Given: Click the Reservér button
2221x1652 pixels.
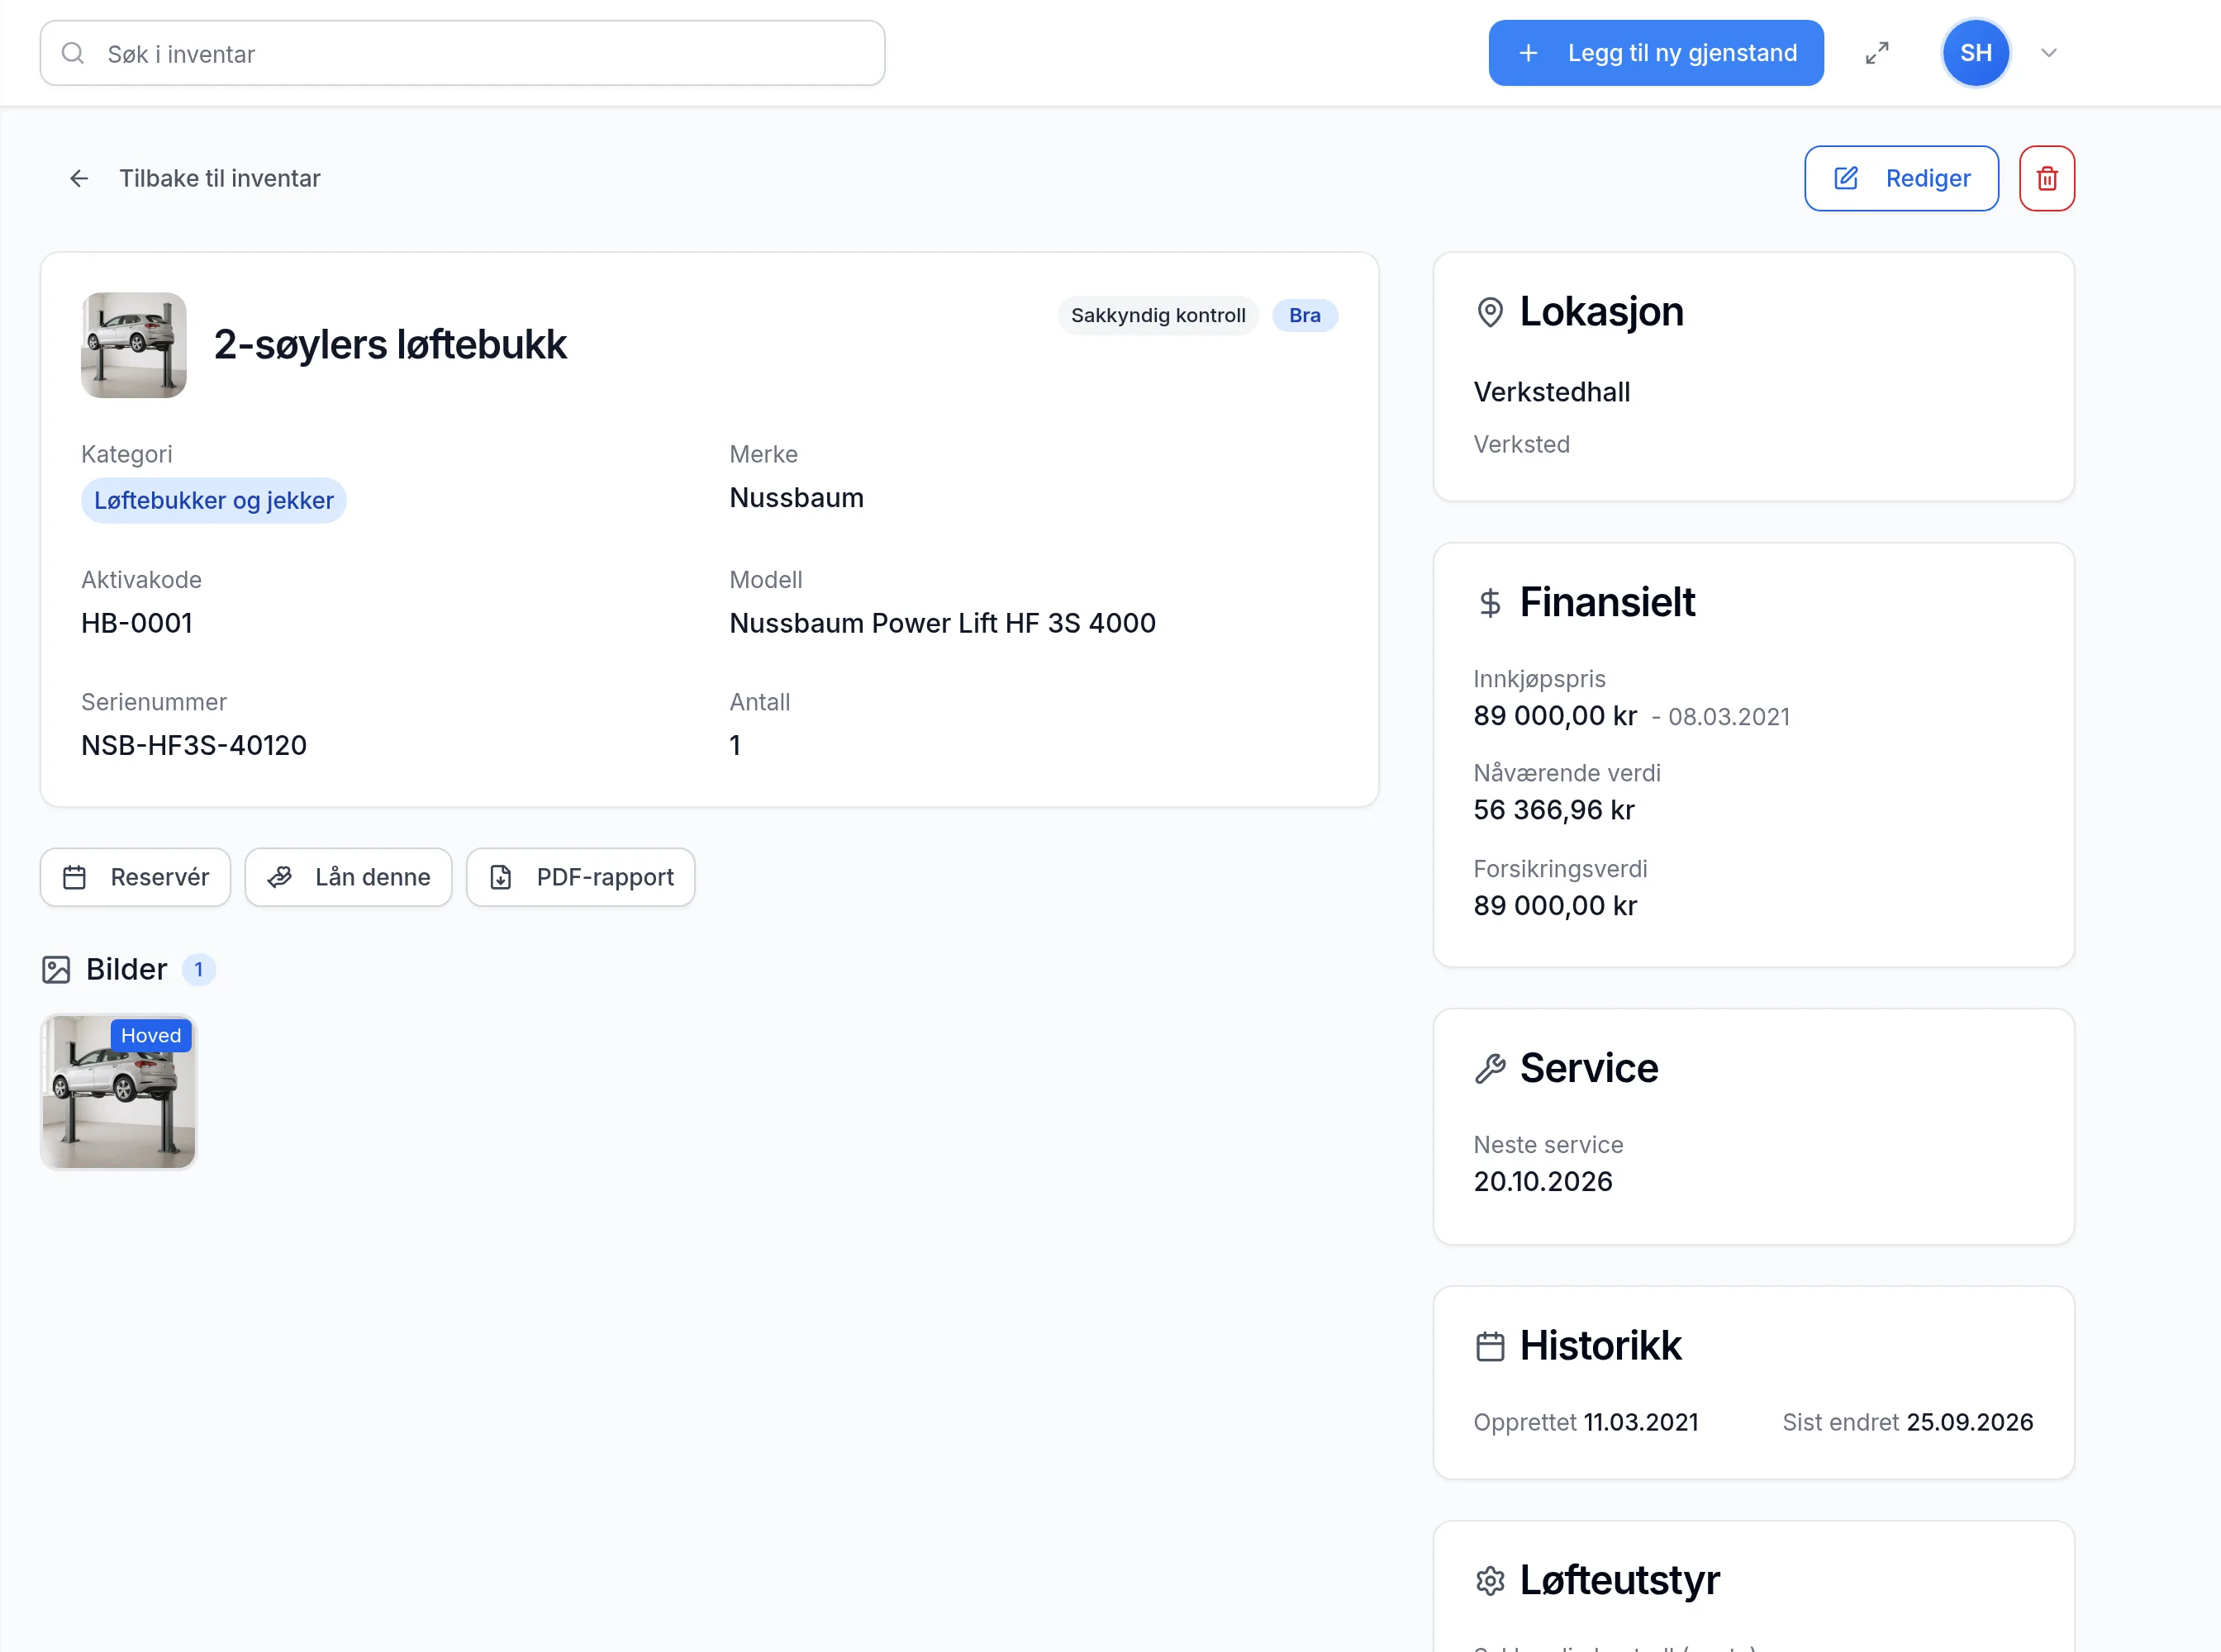Looking at the screenshot, I should tap(135, 877).
